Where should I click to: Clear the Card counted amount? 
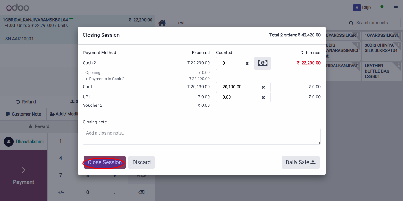coord(263,87)
